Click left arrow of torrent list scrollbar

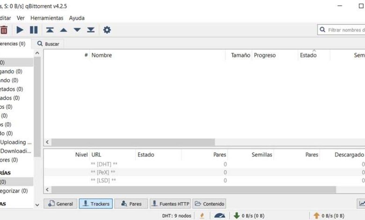[x=47, y=142]
